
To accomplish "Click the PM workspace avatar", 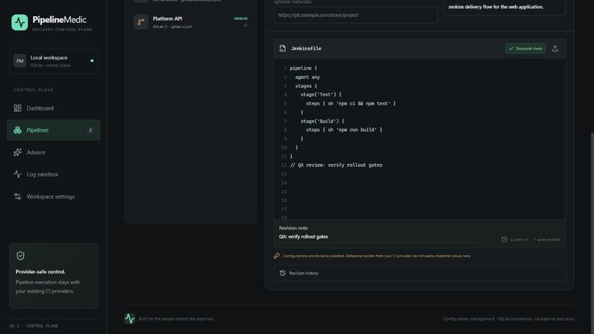I will coord(20,61).
